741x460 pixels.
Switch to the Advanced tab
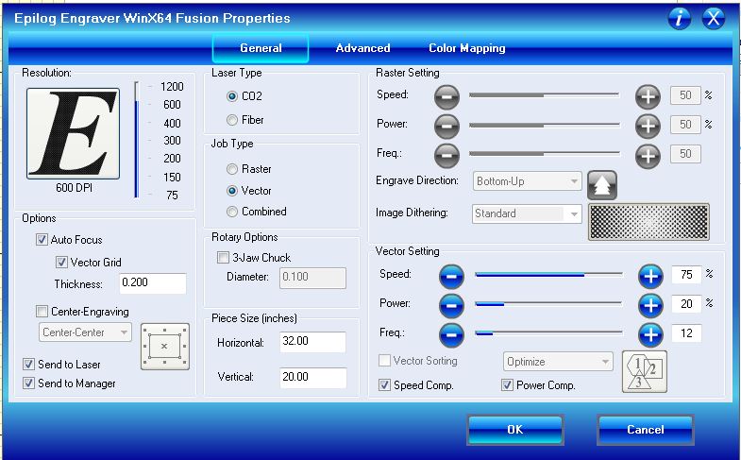[x=362, y=48]
